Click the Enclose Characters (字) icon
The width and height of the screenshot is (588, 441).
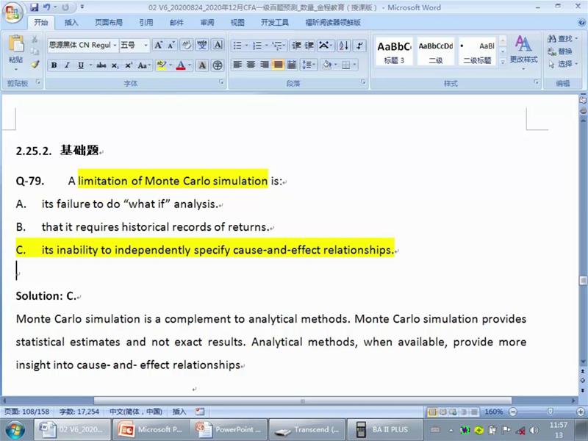pyautogui.click(x=218, y=65)
